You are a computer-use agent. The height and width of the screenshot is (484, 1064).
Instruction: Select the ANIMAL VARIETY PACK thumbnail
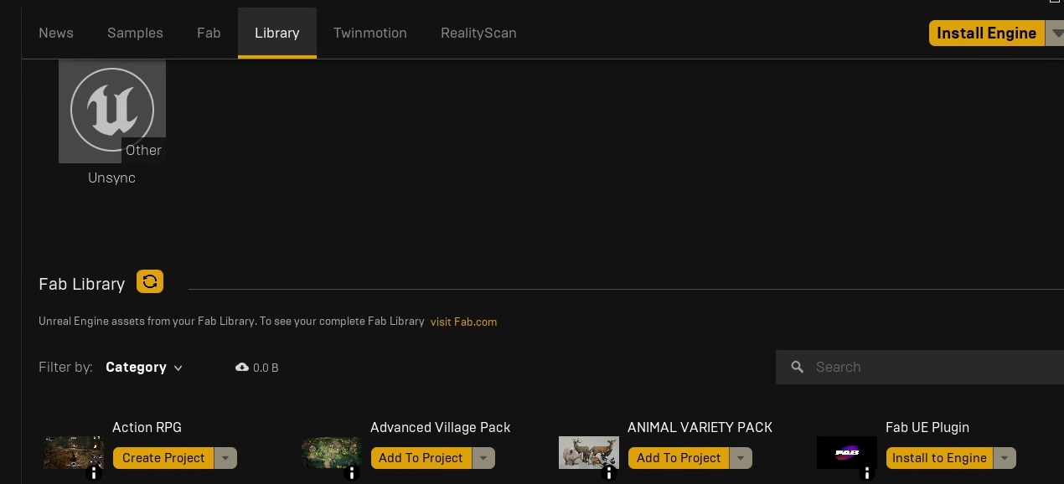point(588,452)
